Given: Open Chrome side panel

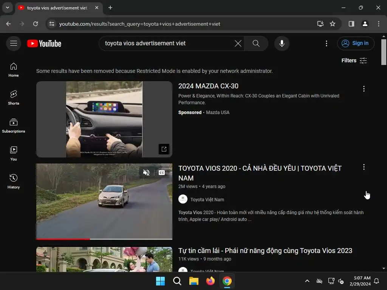Looking at the screenshot, I should [351, 24].
